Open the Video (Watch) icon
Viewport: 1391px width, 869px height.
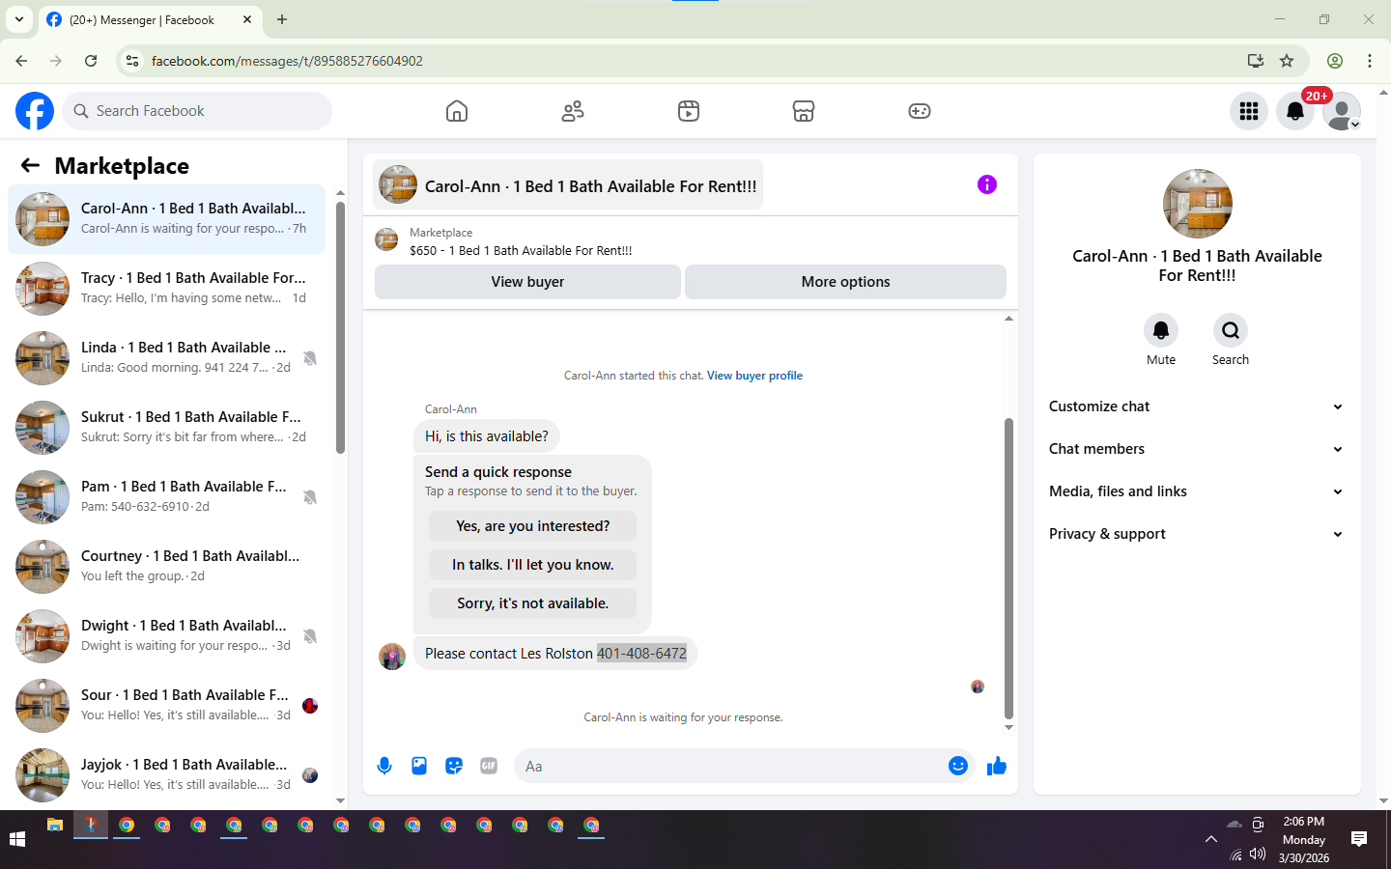coord(689,111)
